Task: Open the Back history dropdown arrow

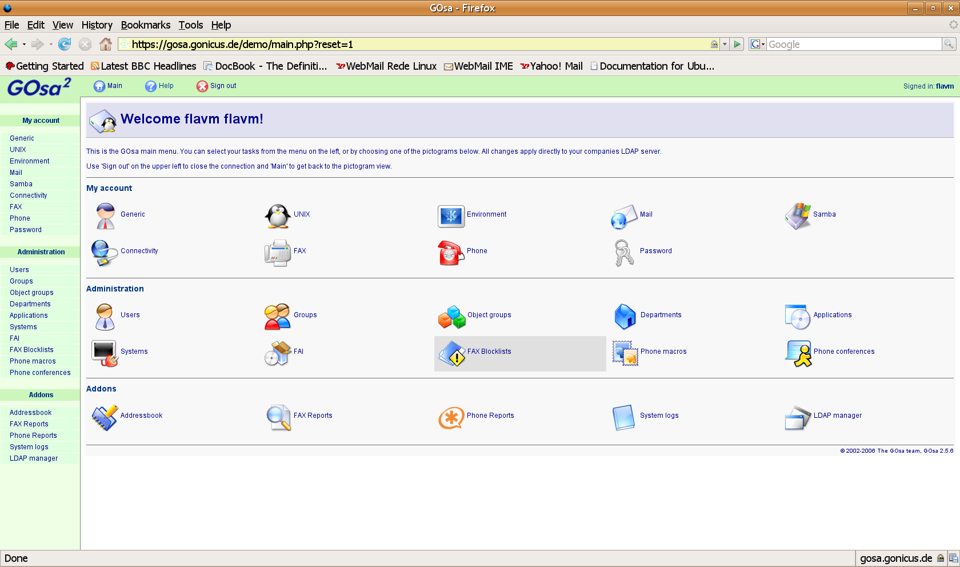Action: [24, 44]
